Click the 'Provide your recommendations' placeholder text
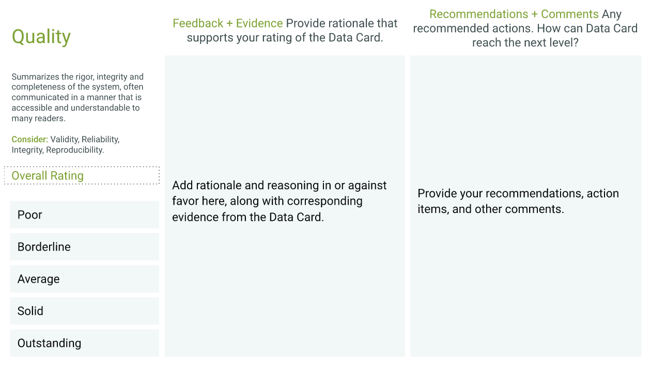The image size is (651, 367). [518, 194]
